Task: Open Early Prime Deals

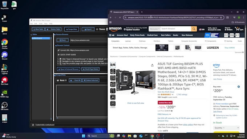Action: point(137,35)
